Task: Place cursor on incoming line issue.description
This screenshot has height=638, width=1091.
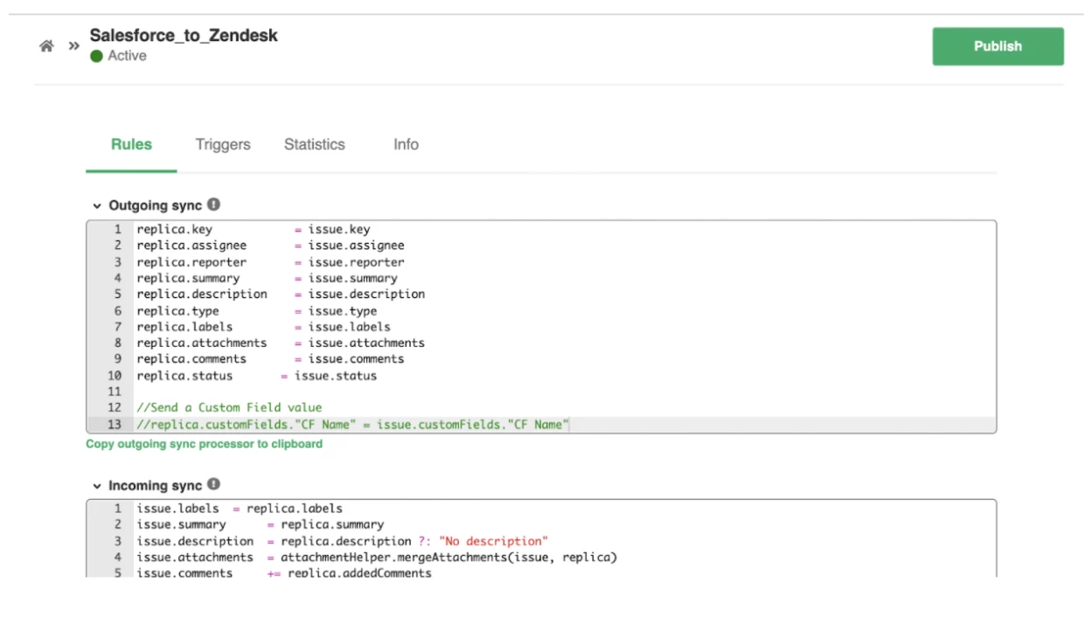Action: point(342,541)
